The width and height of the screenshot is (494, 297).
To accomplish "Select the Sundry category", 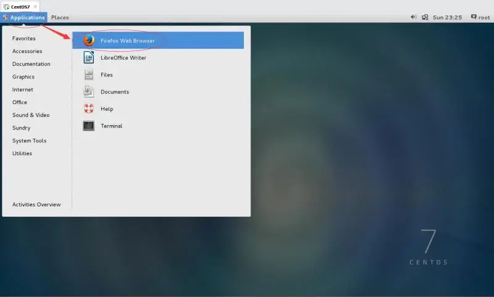I will click(22, 128).
